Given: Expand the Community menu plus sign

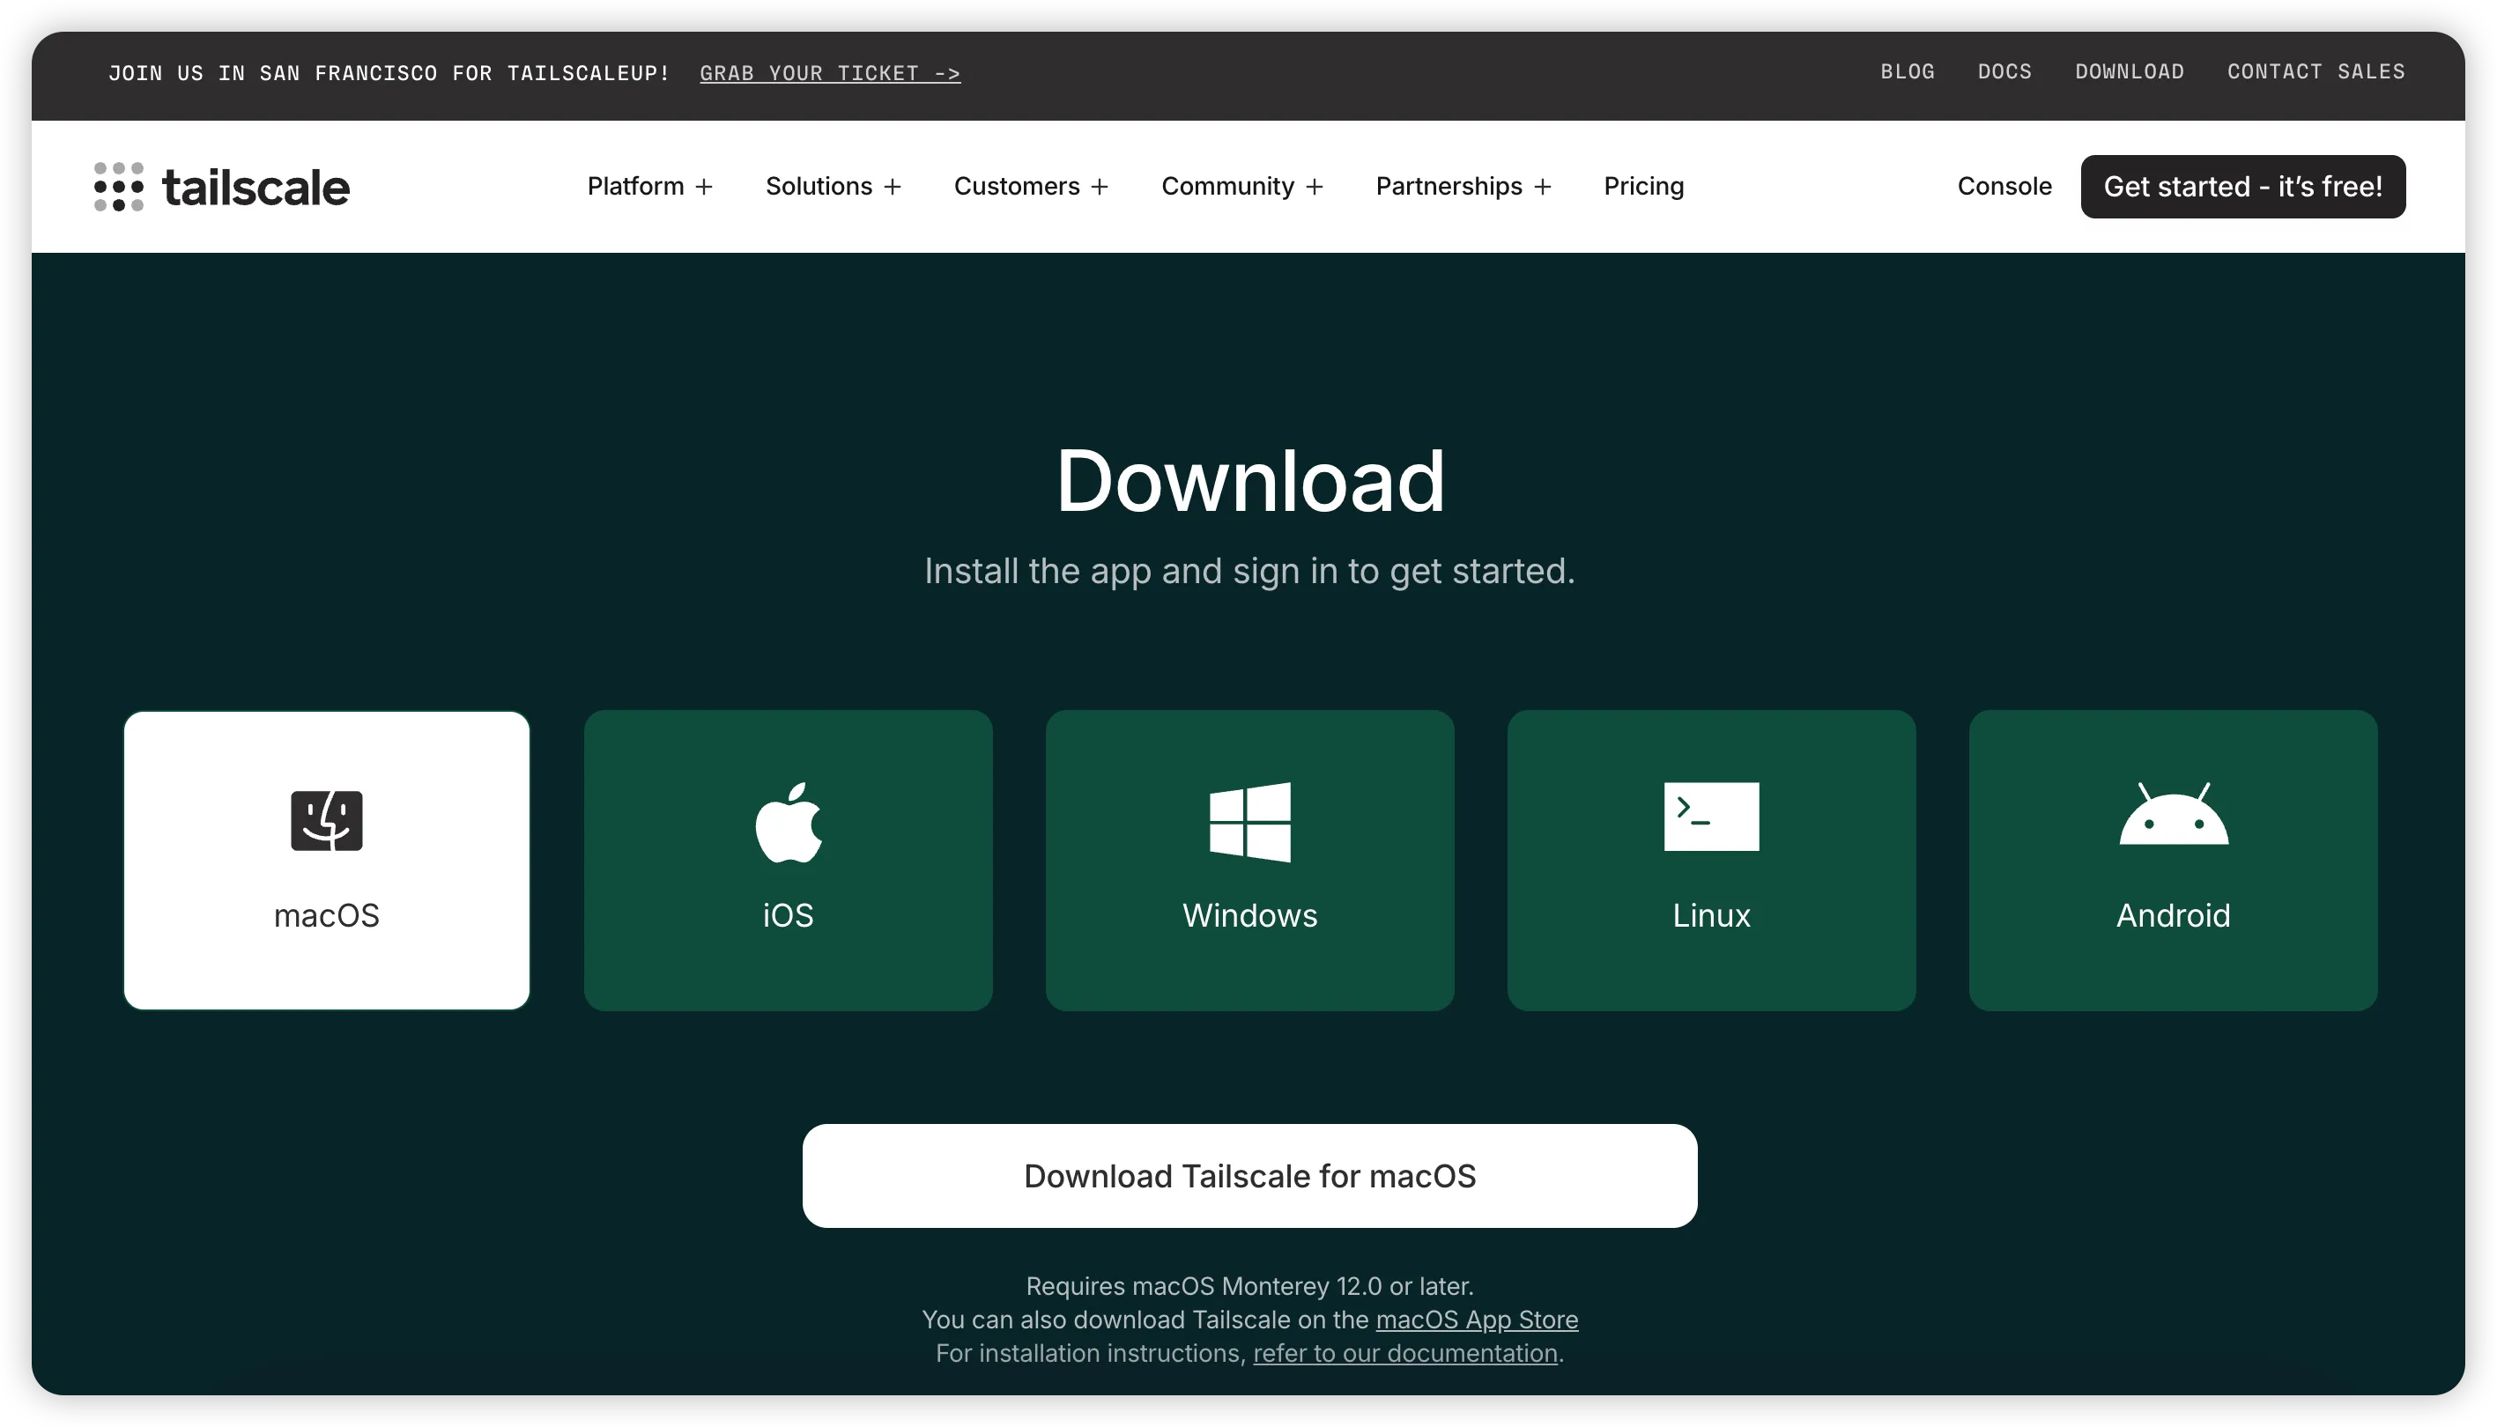Looking at the screenshot, I should coord(1315,186).
